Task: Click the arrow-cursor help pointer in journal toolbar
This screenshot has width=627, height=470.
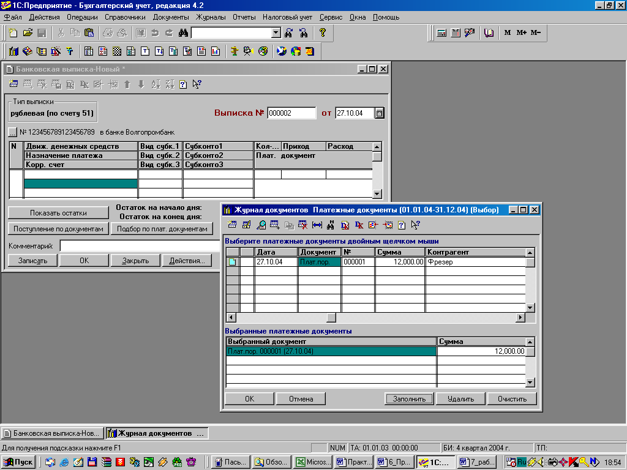Action: click(x=416, y=225)
